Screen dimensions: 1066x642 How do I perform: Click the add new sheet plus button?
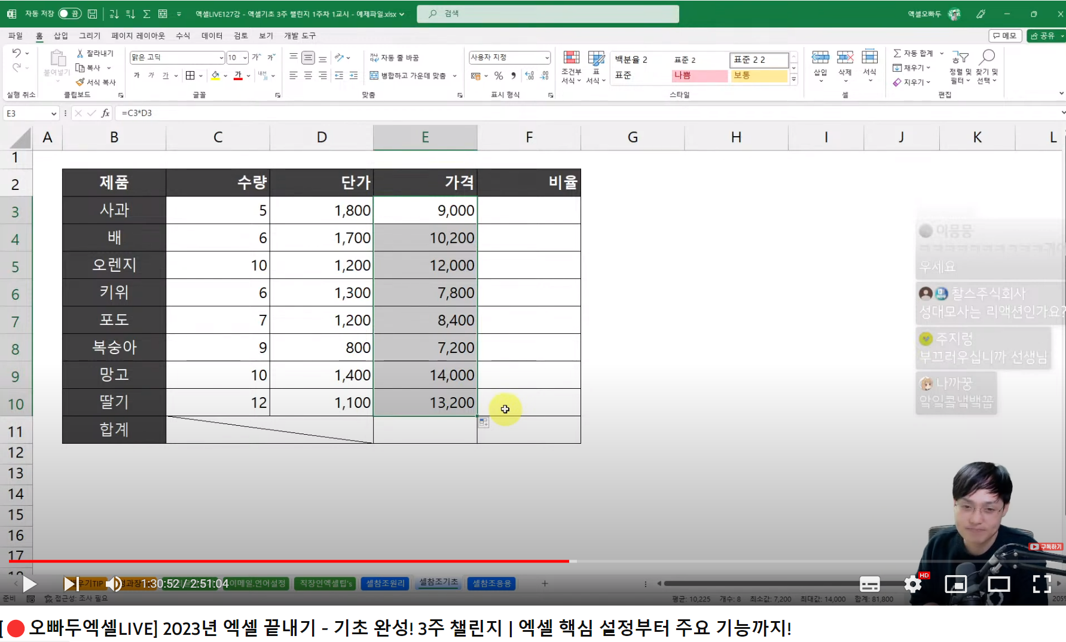pos(545,583)
